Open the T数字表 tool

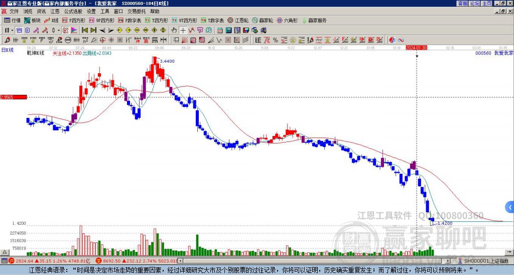pyautogui.click(x=212, y=20)
